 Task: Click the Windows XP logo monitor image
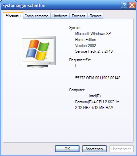pyautogui.click(x=38, y=51)
